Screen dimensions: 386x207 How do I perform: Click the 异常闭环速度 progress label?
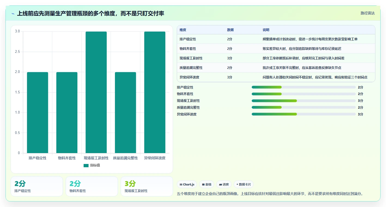[187, 114]
